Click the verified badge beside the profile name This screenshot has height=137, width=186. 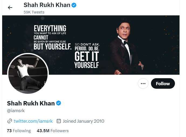click(58, 103)
